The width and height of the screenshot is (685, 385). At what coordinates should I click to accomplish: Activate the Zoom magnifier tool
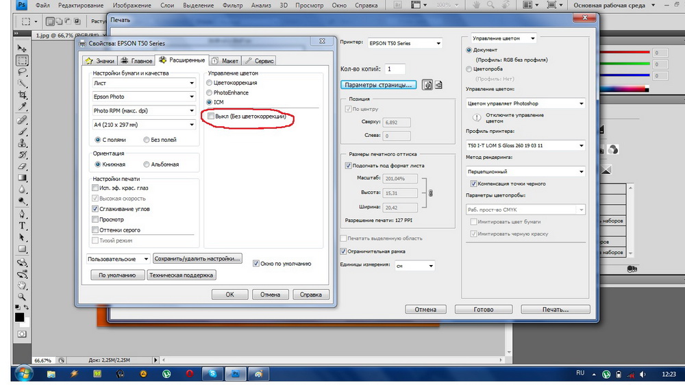coord(22,296)
